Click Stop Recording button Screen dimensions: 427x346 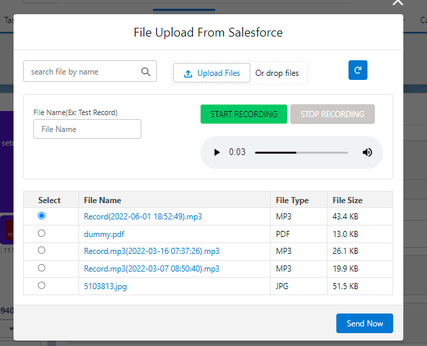332,114
